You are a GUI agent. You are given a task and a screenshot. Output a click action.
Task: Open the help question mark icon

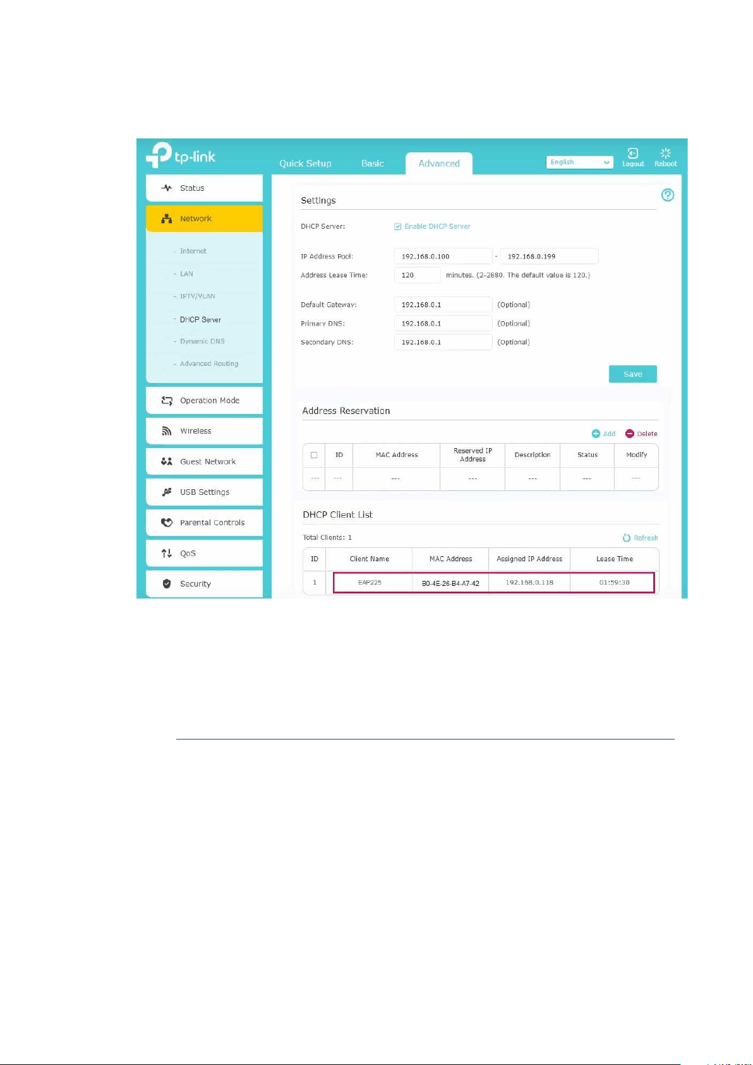pos(667,195)
